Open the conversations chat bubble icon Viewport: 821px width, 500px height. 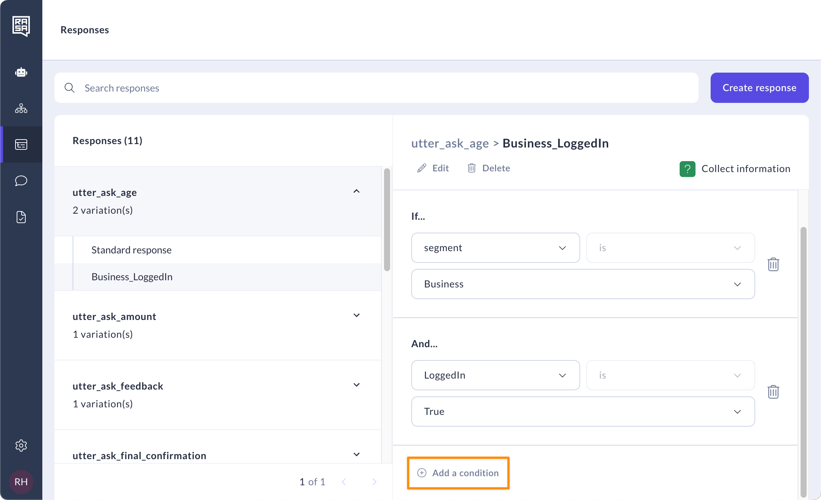(x=21, y=181)
